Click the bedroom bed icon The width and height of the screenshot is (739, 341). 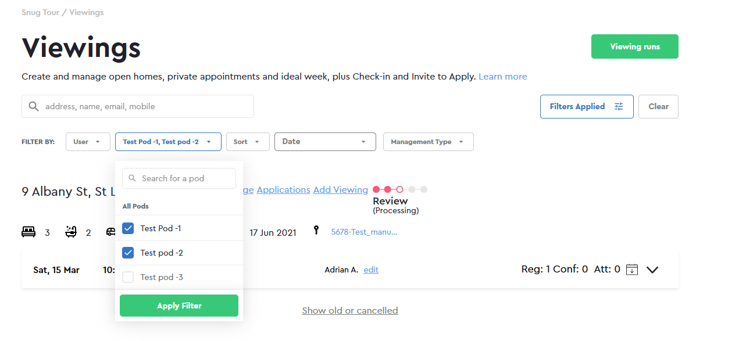(28, 232)
